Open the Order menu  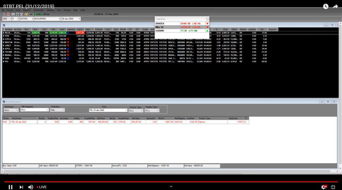(x=18, y=10)
